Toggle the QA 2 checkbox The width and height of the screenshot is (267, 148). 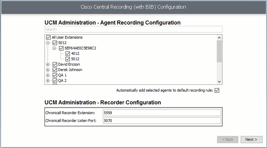55,80
